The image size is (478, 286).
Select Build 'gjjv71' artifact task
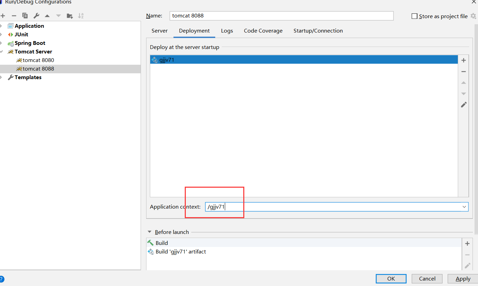[304, 251]
